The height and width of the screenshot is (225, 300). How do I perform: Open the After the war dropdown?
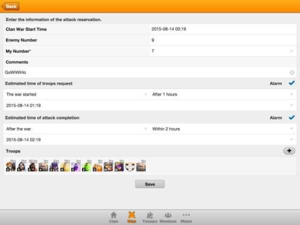coord(76,129)
